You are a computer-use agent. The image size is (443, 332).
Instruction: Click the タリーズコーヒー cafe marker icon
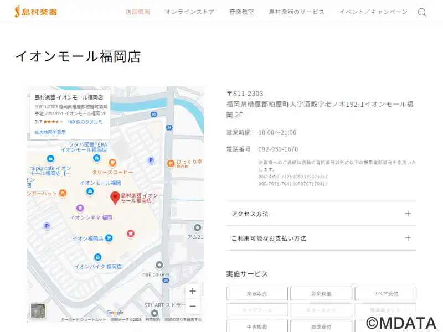point(112,163)
